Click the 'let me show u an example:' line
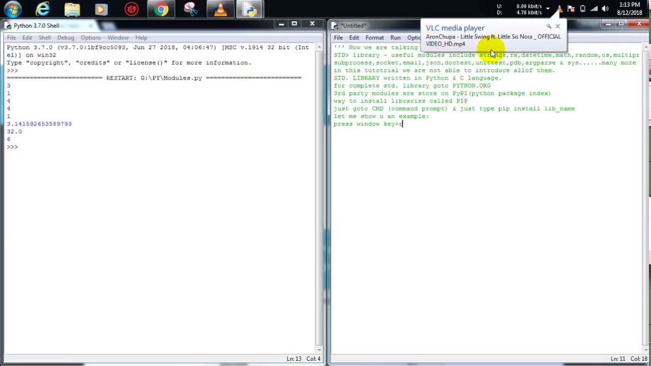Screen dimensions: 651x366 pyautogui.click(x=381, y=116)
